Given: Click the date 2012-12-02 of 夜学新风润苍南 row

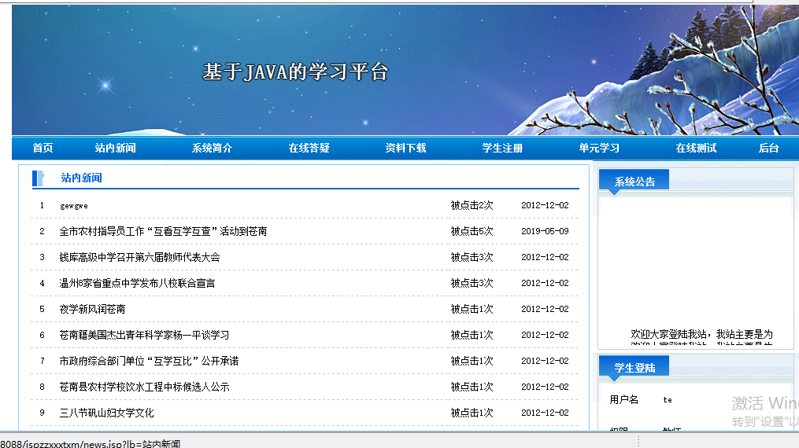Looking at the screenshot, I should 545,309.
